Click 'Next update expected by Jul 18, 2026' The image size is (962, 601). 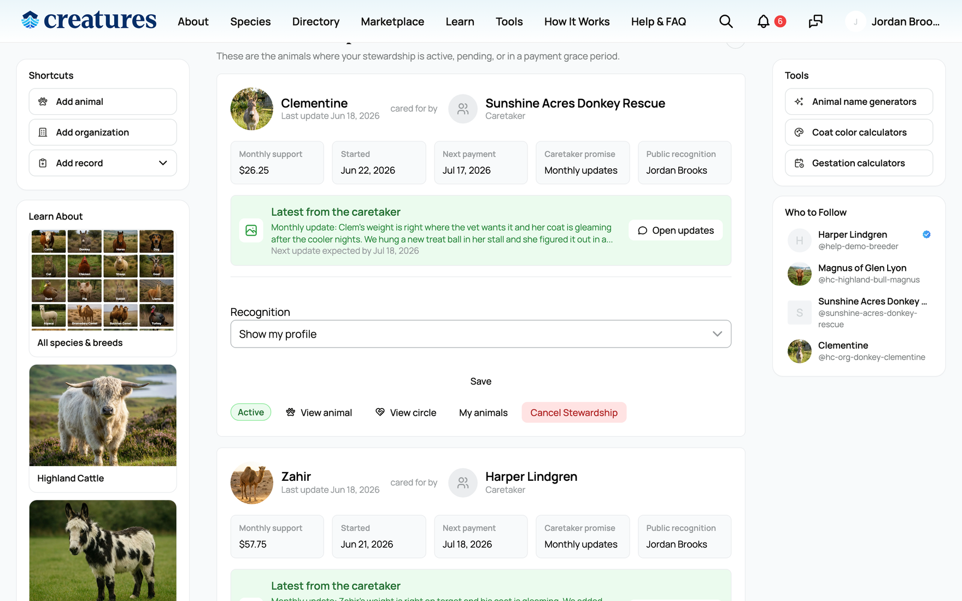click(x=345, y=251)
